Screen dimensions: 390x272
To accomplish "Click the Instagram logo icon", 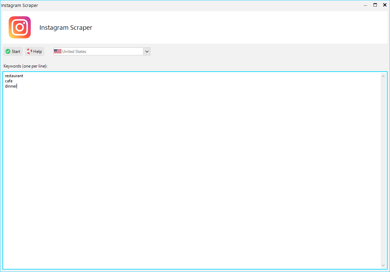I will click(20, 27).
